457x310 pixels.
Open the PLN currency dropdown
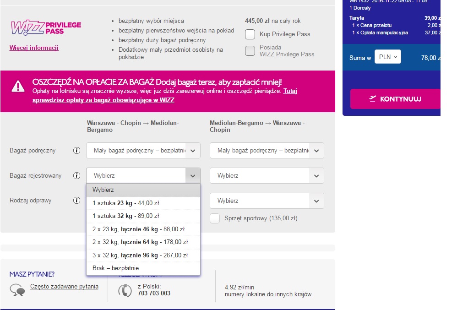point(388,56)
